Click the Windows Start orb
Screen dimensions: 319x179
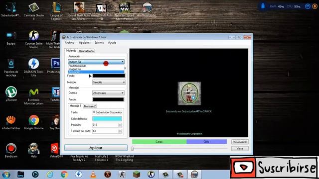pyautogui.click(x=6, y=175)
